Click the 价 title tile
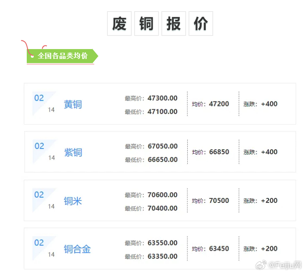 [x=201, y=24]
